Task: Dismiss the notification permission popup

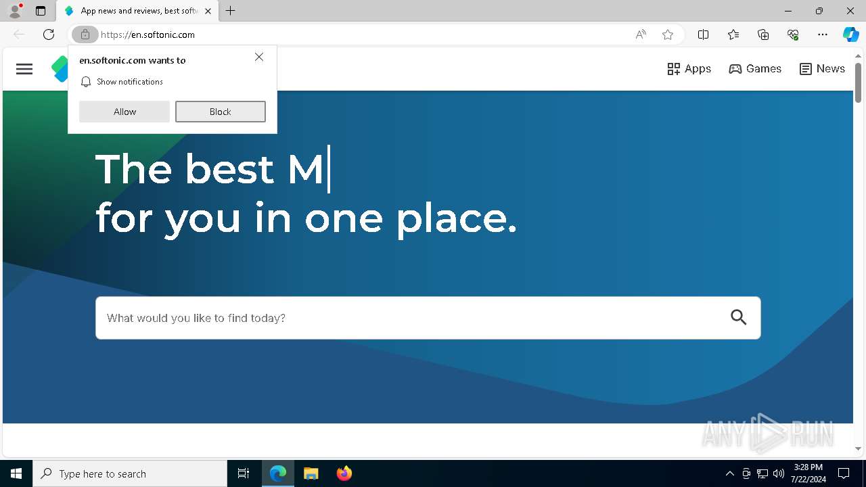Action: [x=259, y=57]
